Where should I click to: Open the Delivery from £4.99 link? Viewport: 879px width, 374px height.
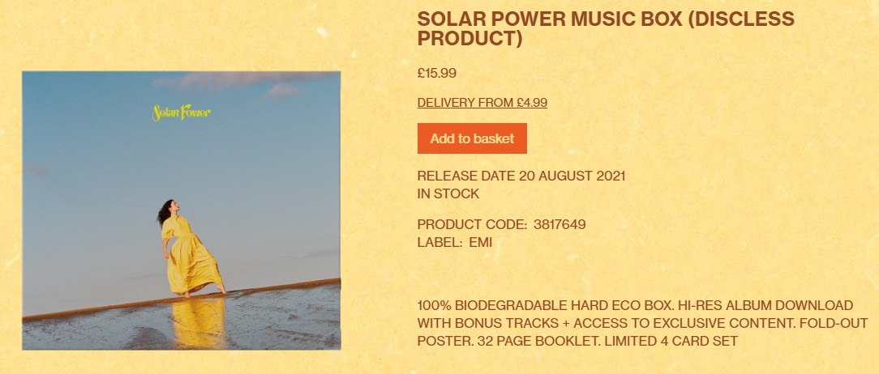(482, 103)
